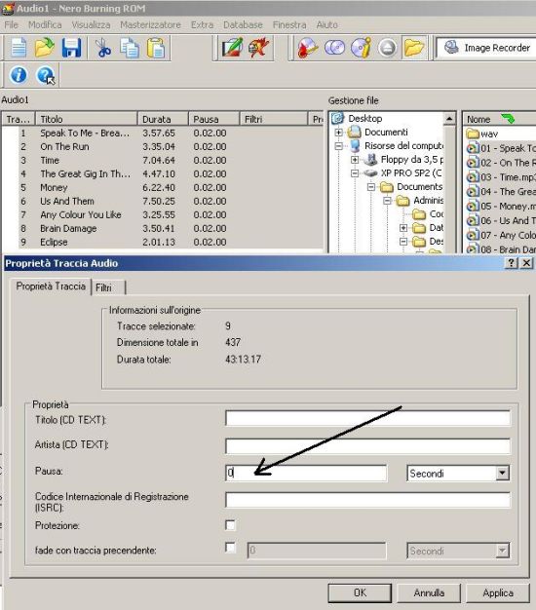
Task: Click the Annulla button
Action: point(429,592)
